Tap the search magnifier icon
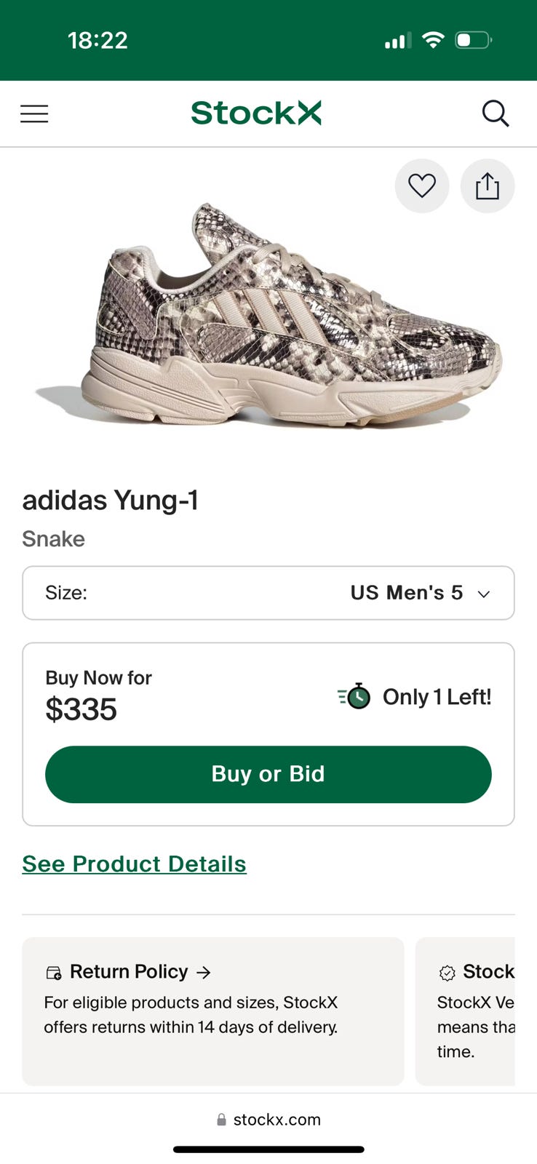The width and height of the screenshot is (537, 1164). pos(495,113)
